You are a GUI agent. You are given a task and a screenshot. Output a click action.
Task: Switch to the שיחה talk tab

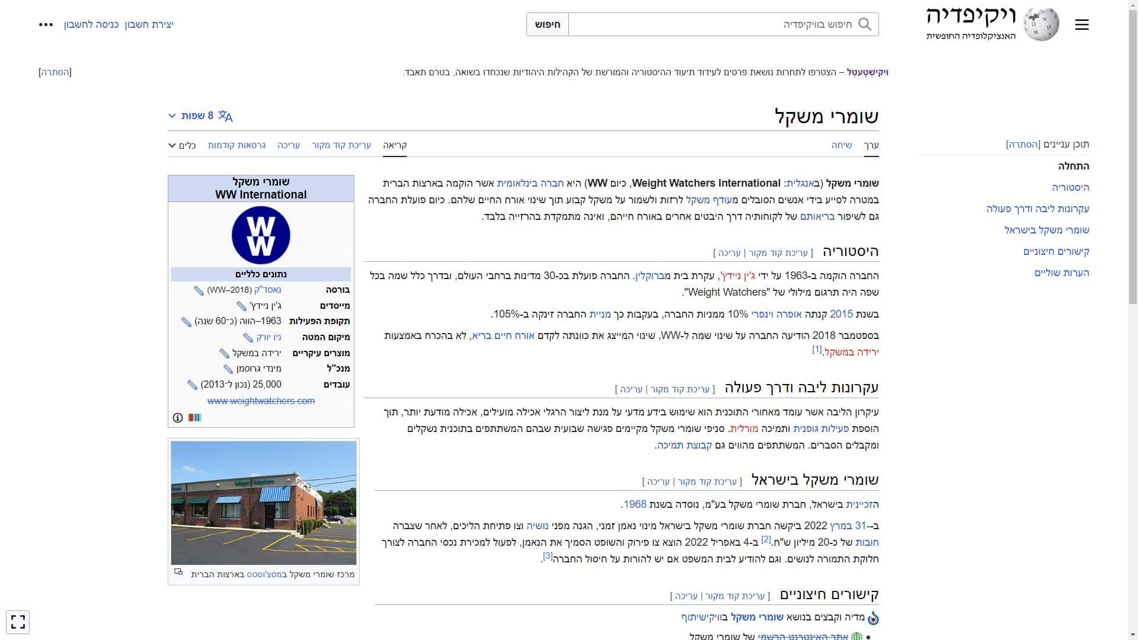click(x=842, y=145)
